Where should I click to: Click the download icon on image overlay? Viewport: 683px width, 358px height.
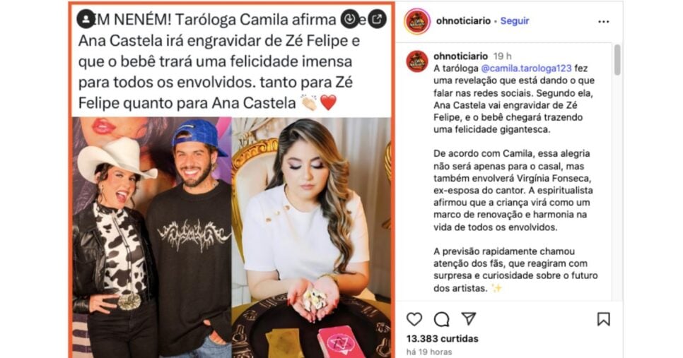click(x=349, y=19)
